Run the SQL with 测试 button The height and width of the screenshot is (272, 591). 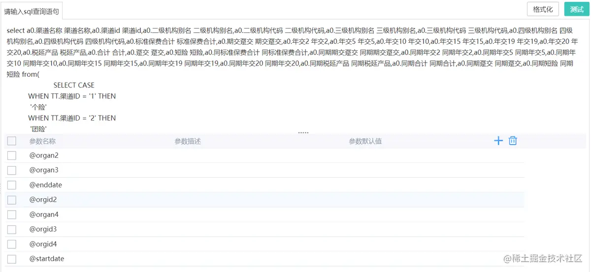577,9
